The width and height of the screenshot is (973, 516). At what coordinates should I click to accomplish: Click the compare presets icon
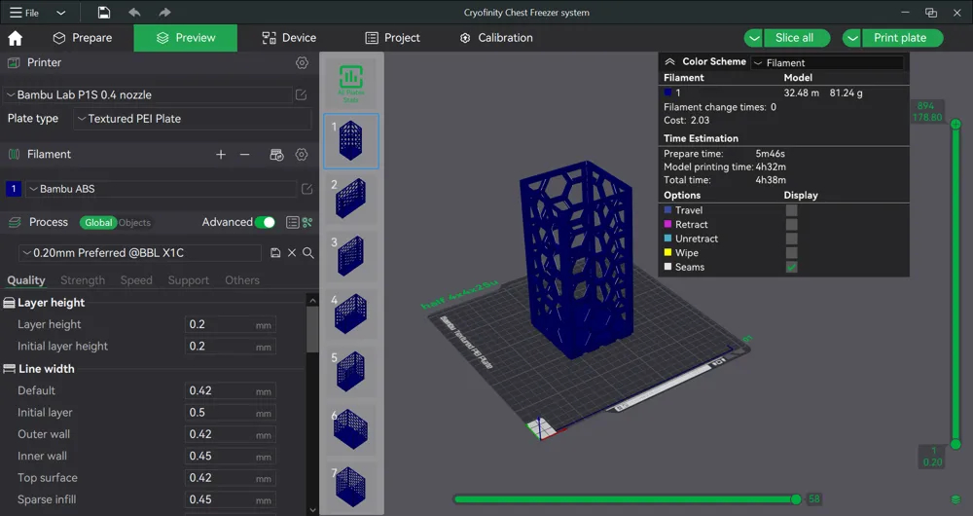[x=307, y=222]
